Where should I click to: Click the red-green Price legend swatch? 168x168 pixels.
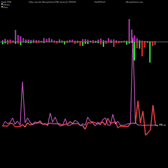click(2, 7)
